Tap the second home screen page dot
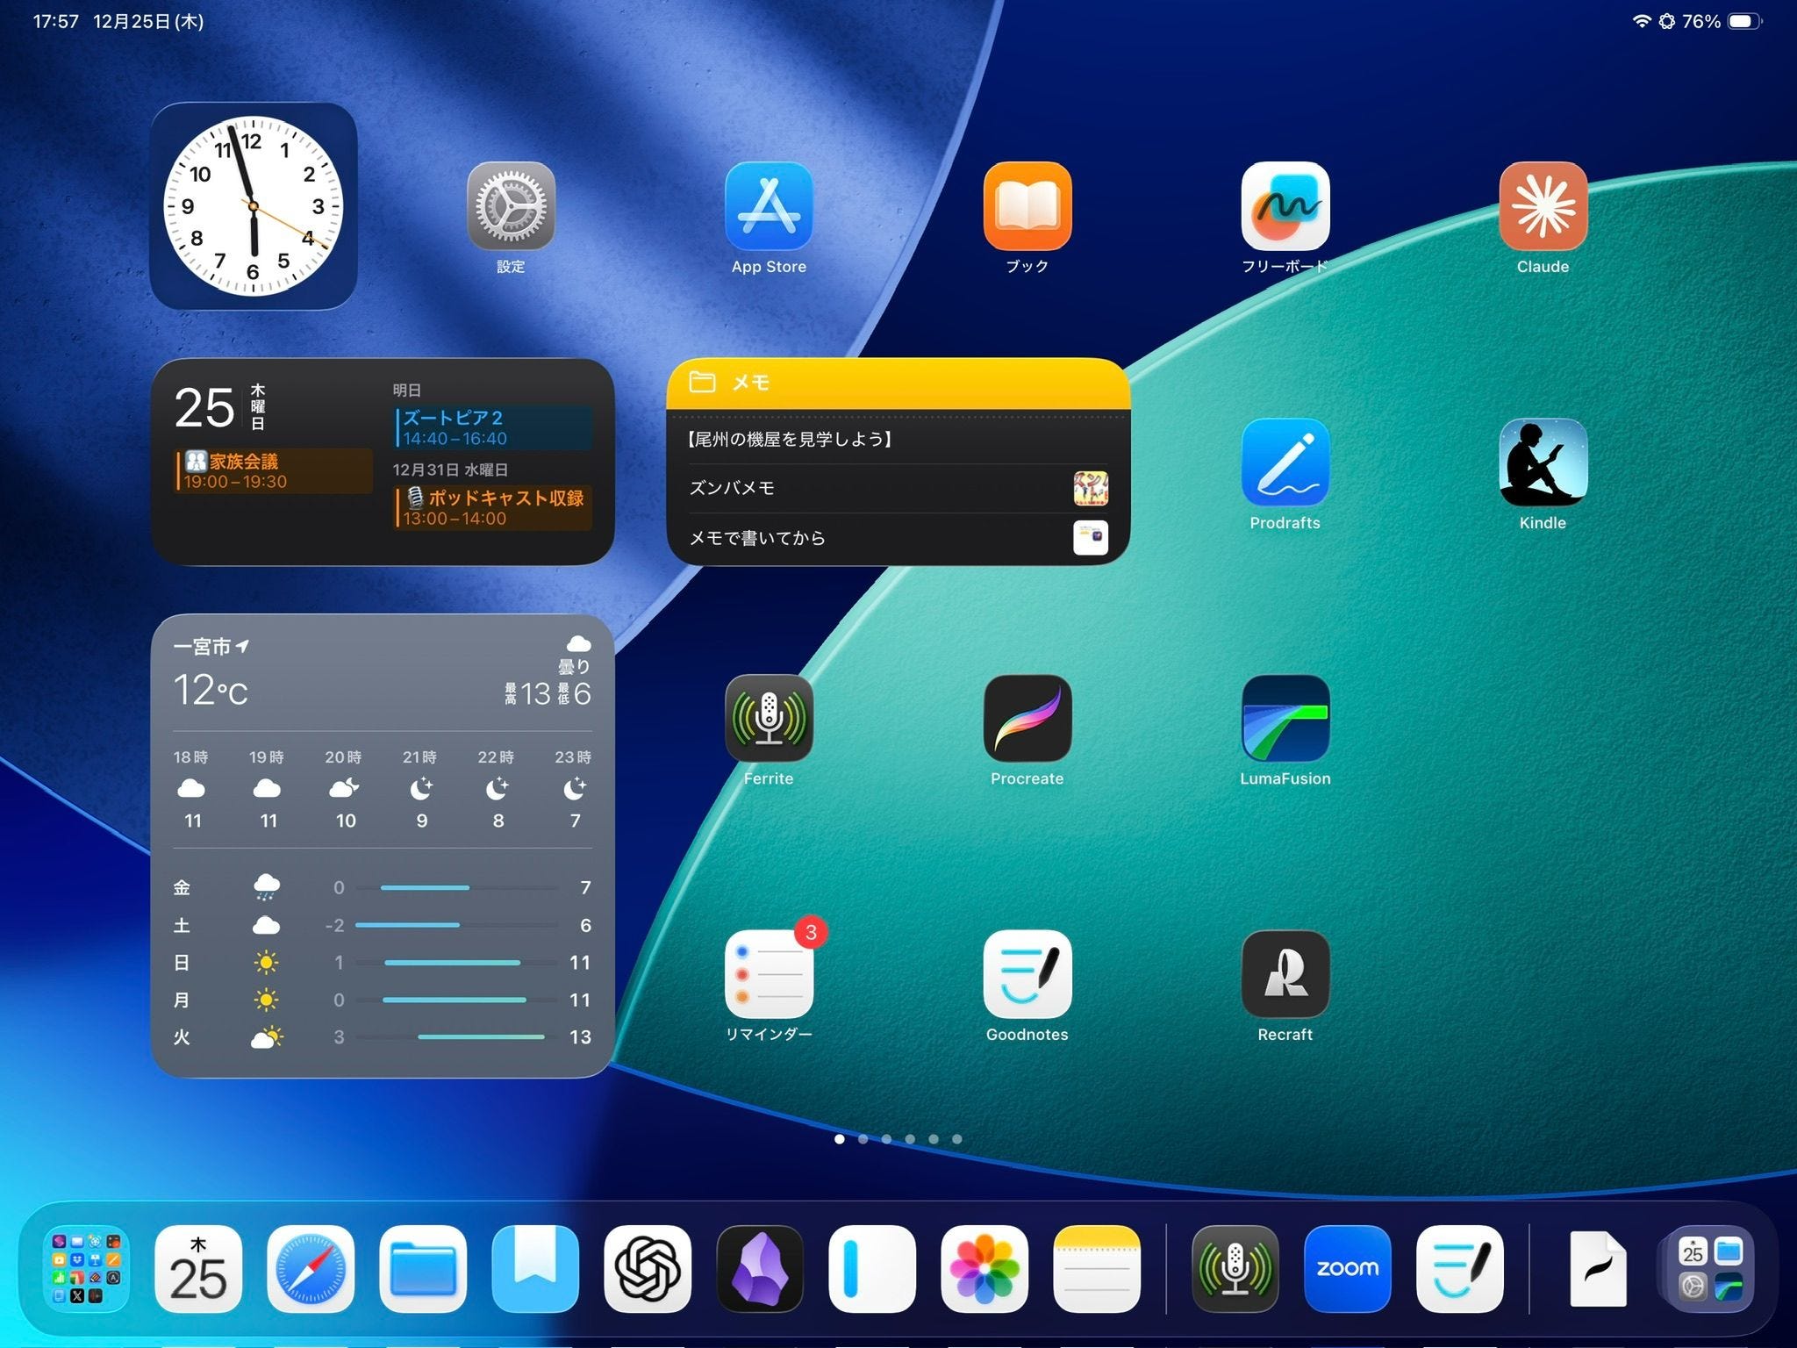 tap(863, 1139)
